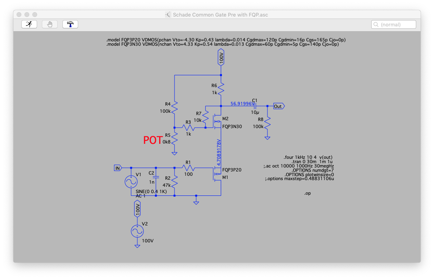Click the .model FQP3P20 VDMOS directive
The width and height of the screenshot is (434, 279).
pos(226,40)
